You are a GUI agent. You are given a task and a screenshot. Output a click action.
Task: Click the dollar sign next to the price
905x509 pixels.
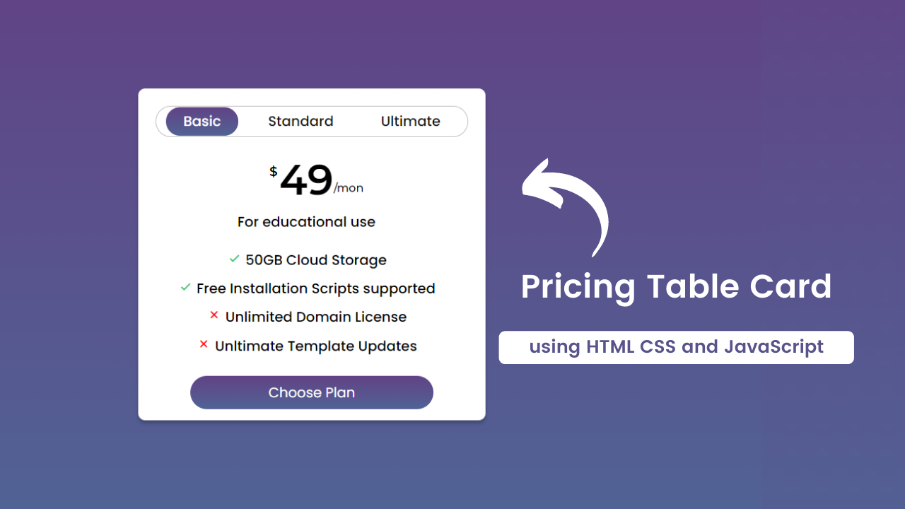pos(271,170)
